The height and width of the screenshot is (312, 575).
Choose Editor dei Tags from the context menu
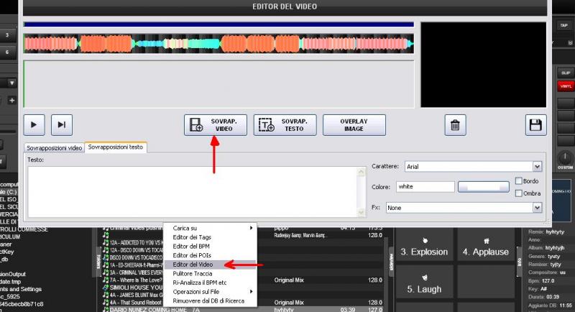[x=210, y=237]
